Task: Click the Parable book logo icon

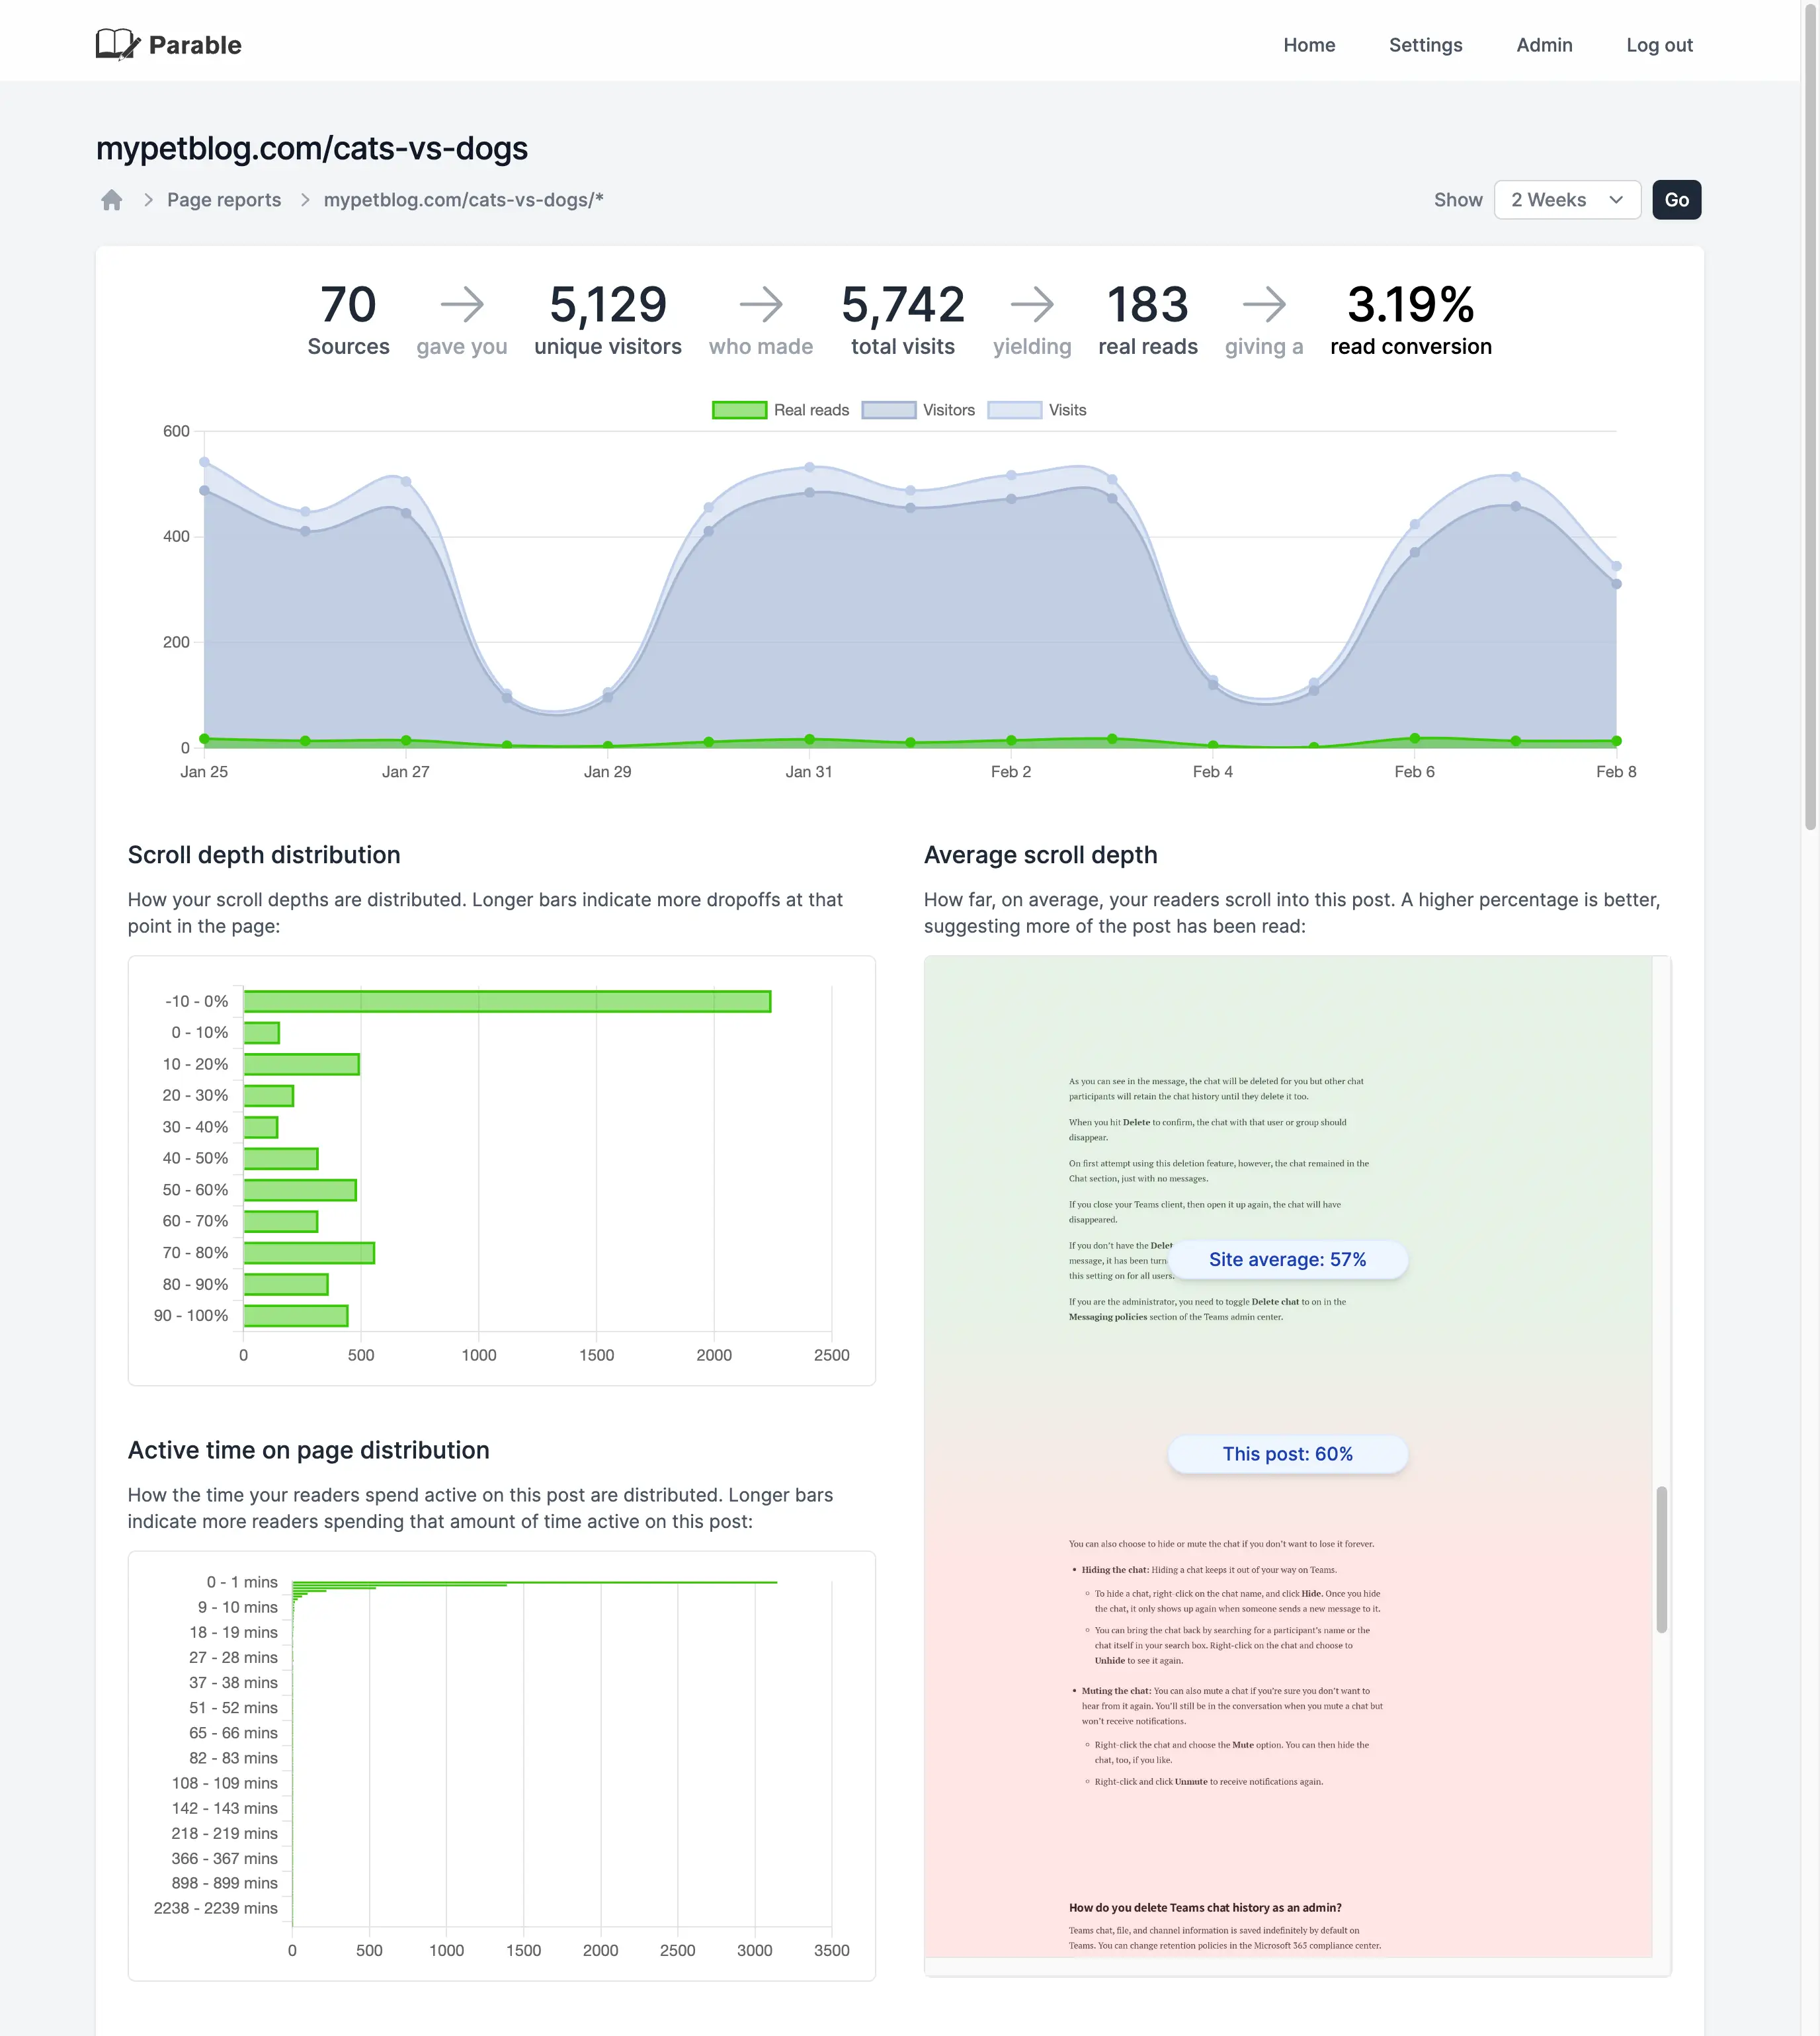Action: [x=117, y=45]
